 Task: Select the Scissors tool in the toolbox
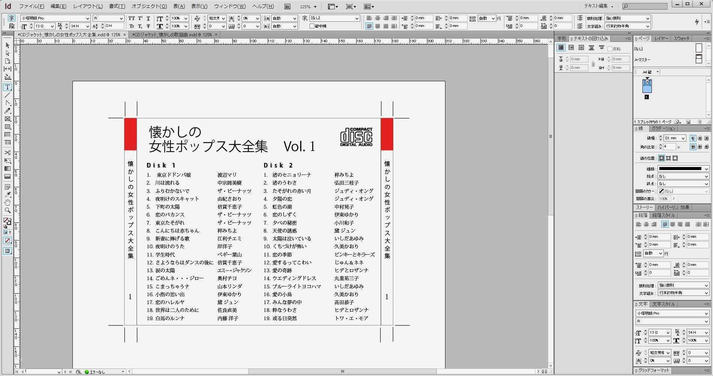point(7,152)
